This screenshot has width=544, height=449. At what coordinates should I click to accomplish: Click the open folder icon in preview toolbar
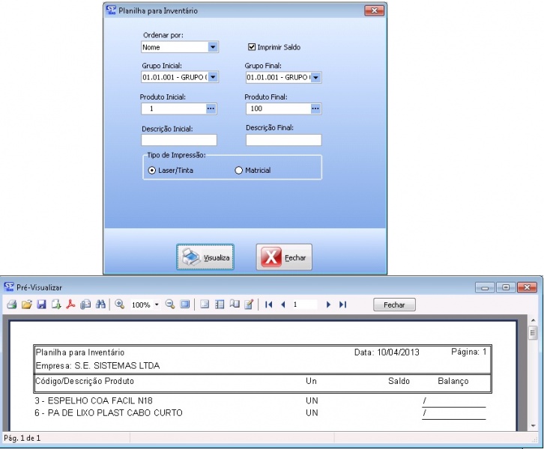26,305
